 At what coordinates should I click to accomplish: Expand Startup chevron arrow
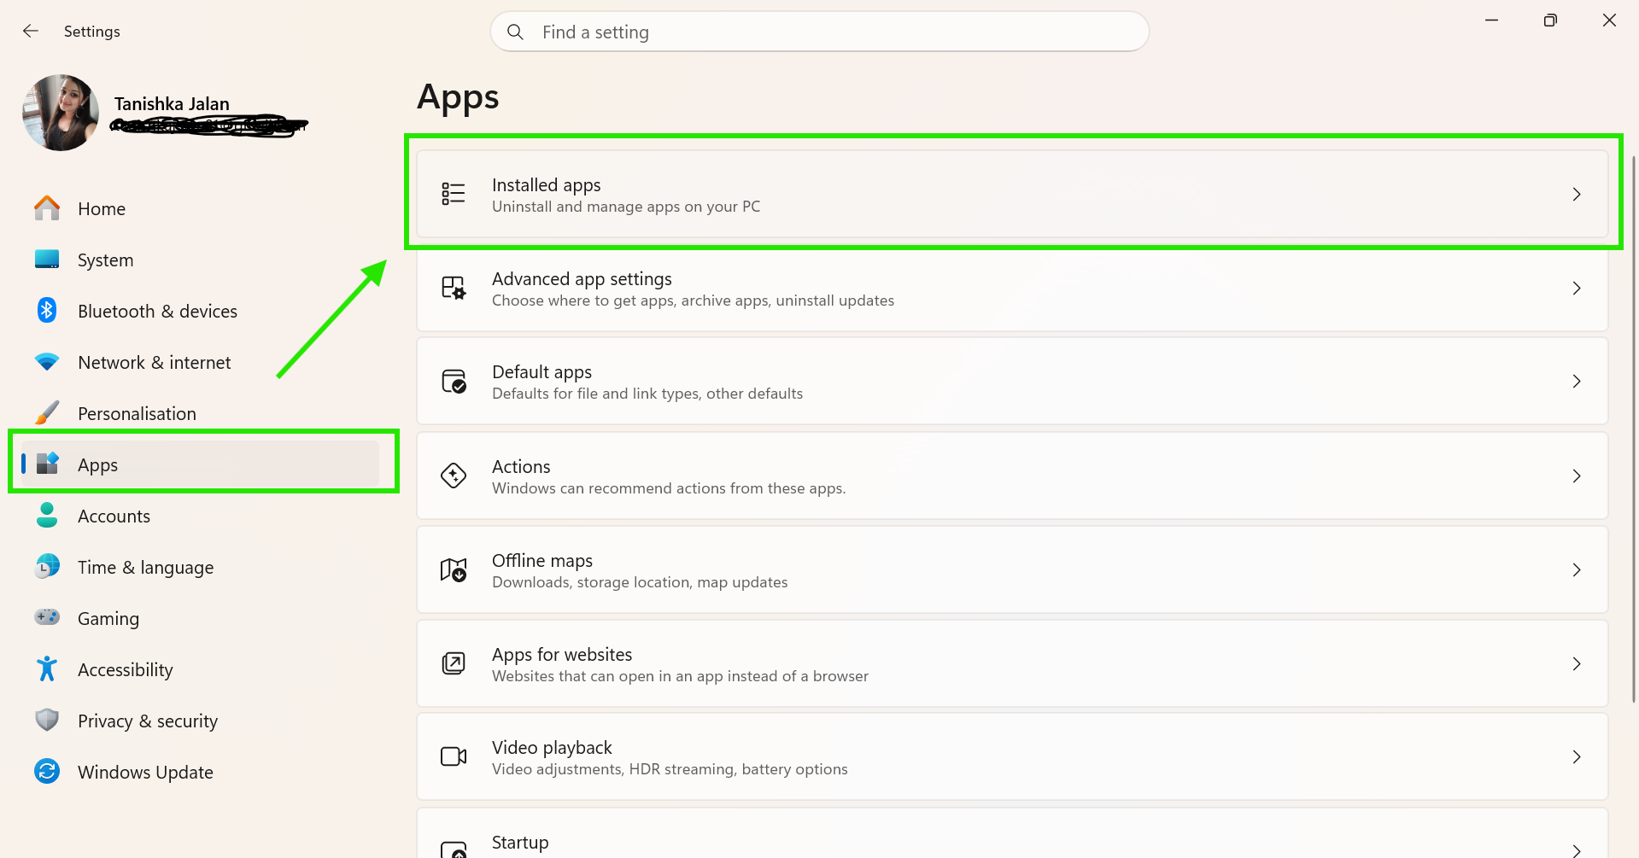click(1577, 850)
